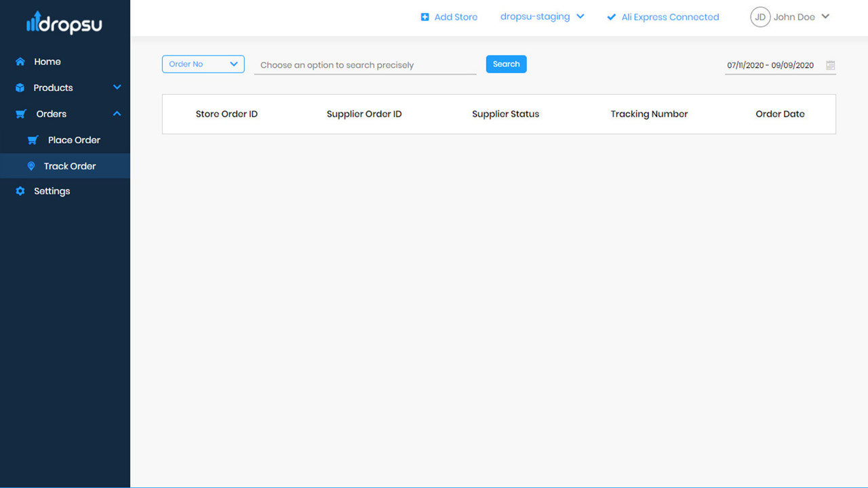Click the Add Store plus icon
868x488 pixels.
(425, 16)
